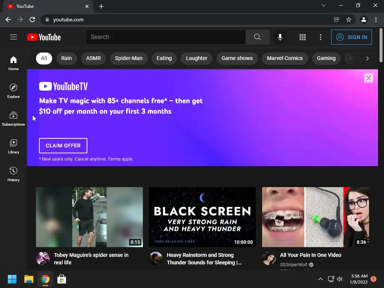
Task: Show more category chips arrow
Action: (367, 58)
